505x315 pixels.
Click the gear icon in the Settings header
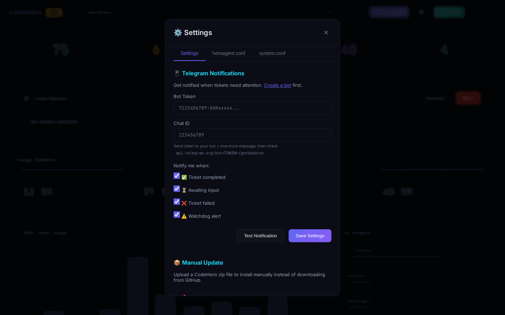[178, 33]
